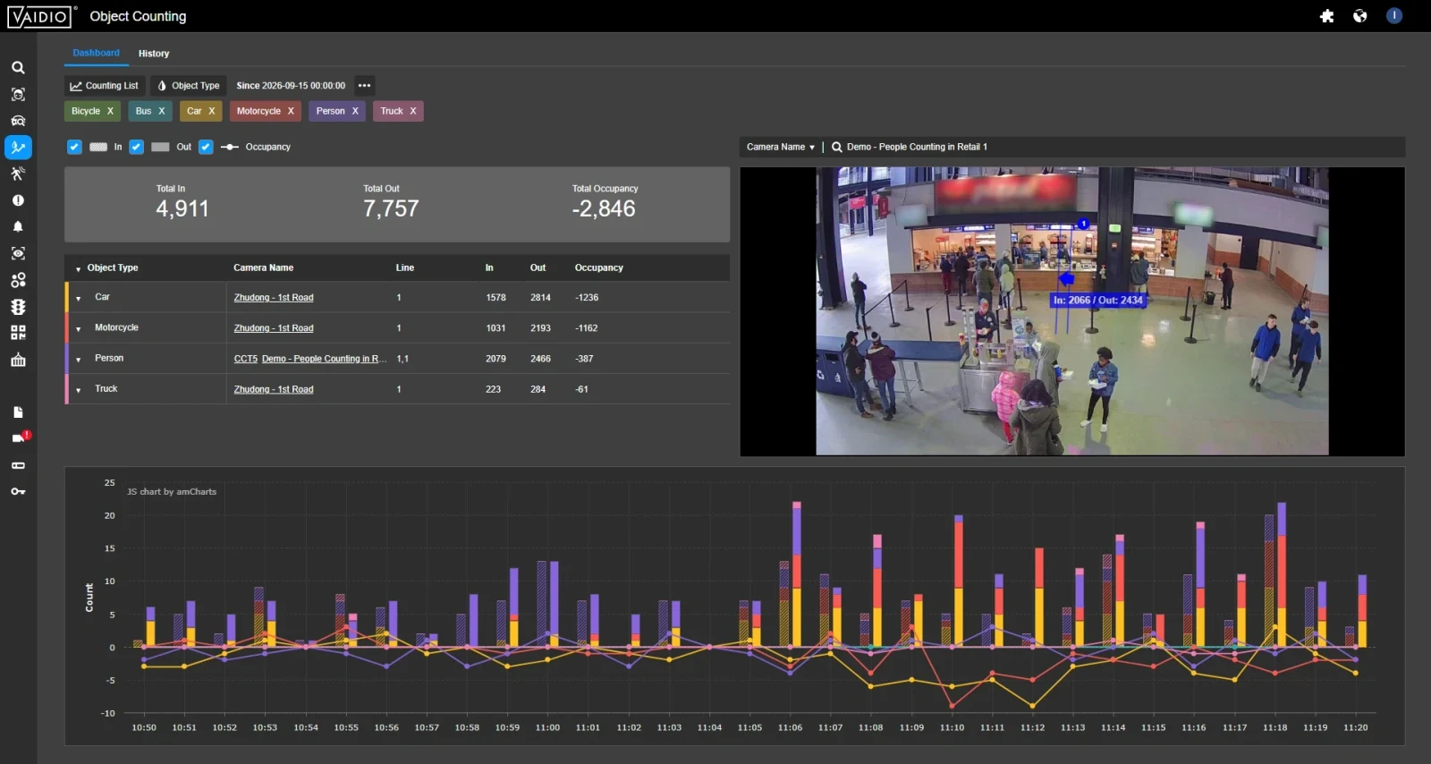Viewport: 1431px width, 764px height.
Task: Switch to the History tab
Action: (x=154, y=54)
